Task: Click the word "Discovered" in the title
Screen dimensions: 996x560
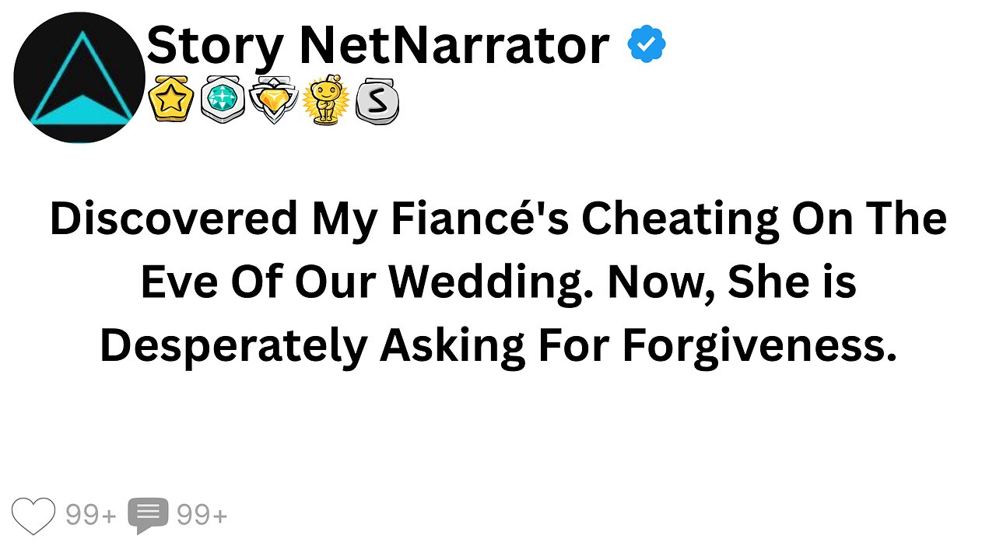Action: [x=173, y=220]
